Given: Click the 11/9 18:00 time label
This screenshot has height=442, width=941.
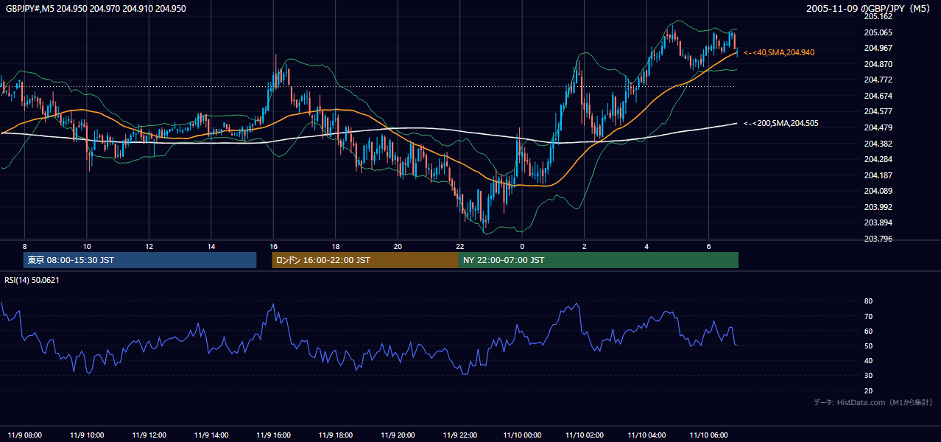Looking at the screenshot, I should click(336, 435).
